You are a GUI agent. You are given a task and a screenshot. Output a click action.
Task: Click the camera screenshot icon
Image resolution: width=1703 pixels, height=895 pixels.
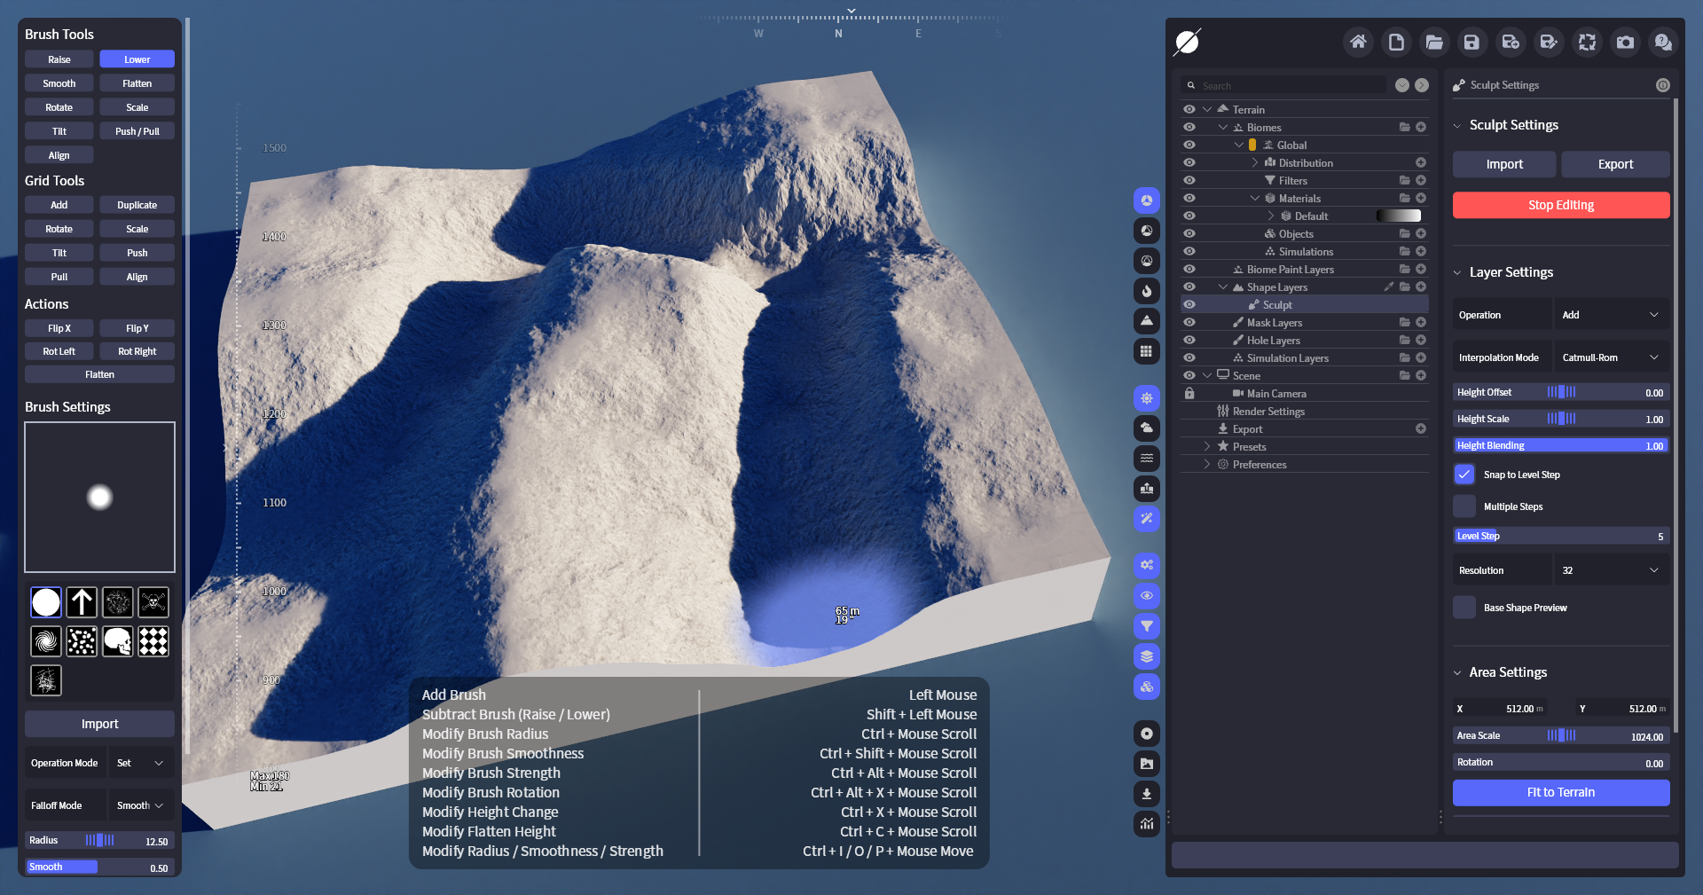click(1625, 42)
